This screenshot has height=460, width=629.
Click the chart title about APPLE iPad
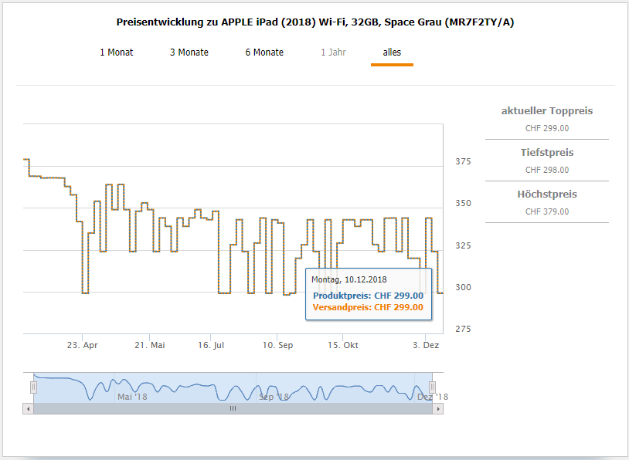(x=314, y=22)
